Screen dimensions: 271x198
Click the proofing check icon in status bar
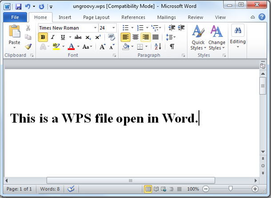click(71, 189)
